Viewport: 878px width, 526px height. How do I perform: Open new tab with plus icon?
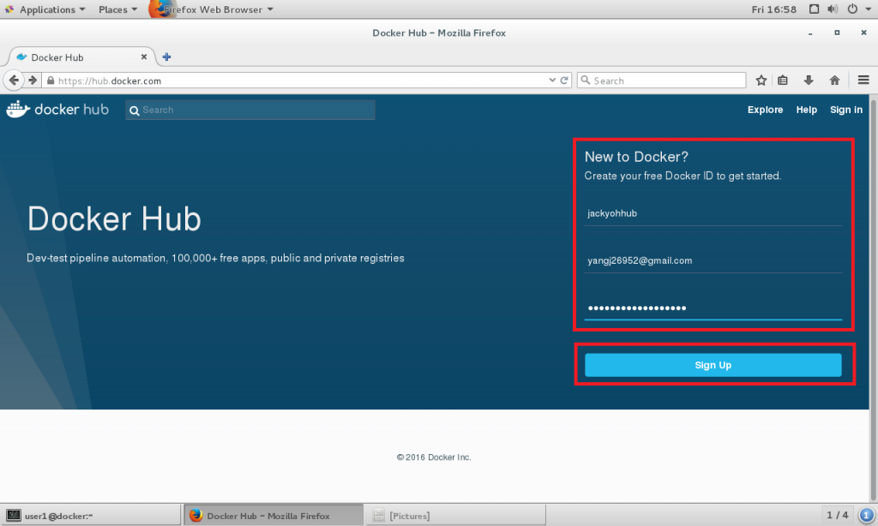(167, 57)
